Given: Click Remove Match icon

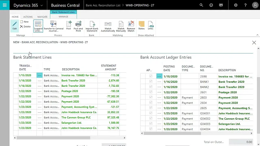Looking at the screenshot, I should [131, 26].
